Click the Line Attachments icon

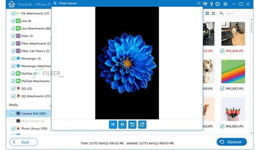coord(18,29)
